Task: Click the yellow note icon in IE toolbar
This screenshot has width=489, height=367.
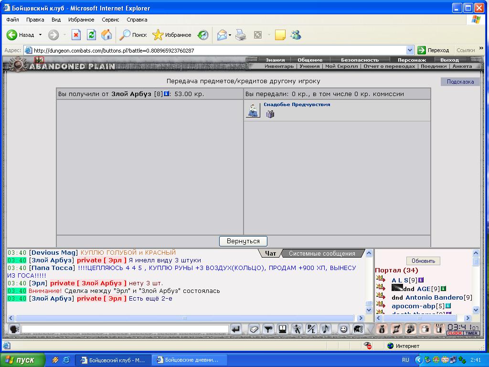Action: (280, 35)
